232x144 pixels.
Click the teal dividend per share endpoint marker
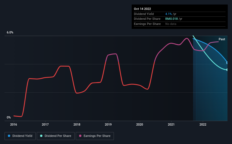click(x=227, y=70)
